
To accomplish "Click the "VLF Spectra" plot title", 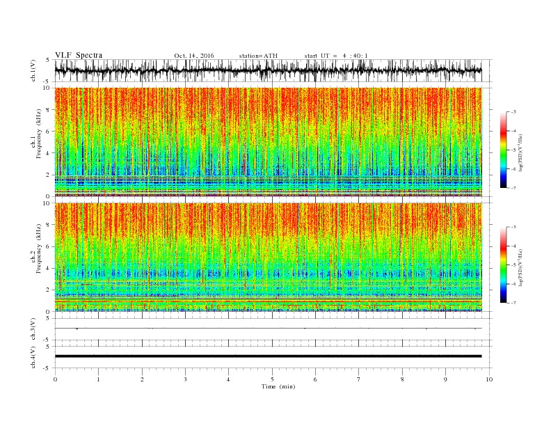I will [x=79, y=55].
